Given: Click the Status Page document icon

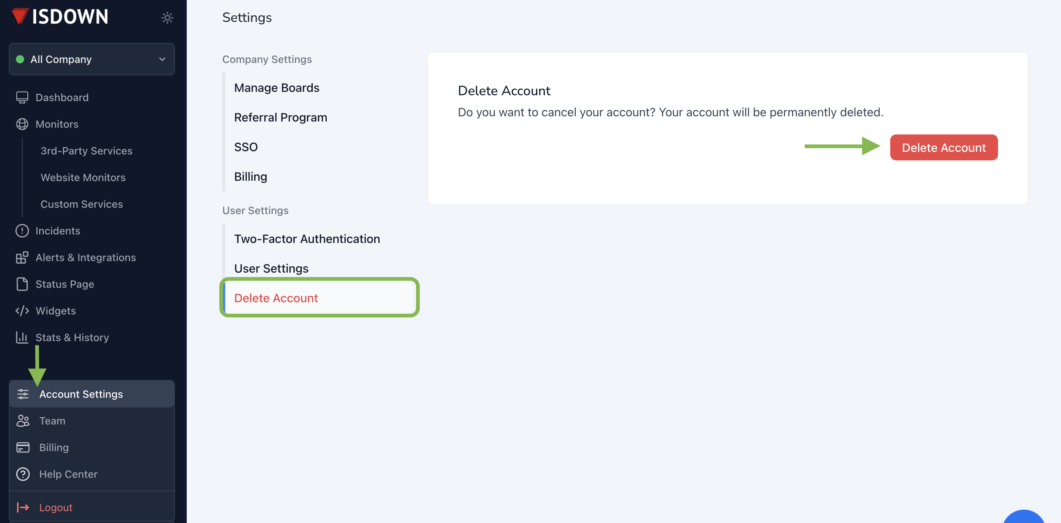Looking at the screenshot, I should 22,284.
